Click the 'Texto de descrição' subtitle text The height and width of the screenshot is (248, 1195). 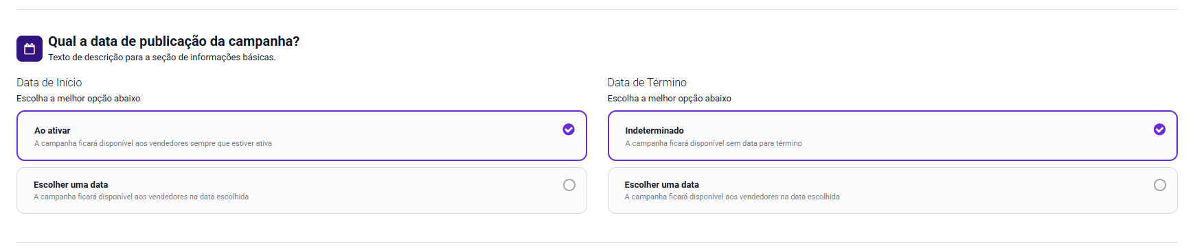point(162,58)
